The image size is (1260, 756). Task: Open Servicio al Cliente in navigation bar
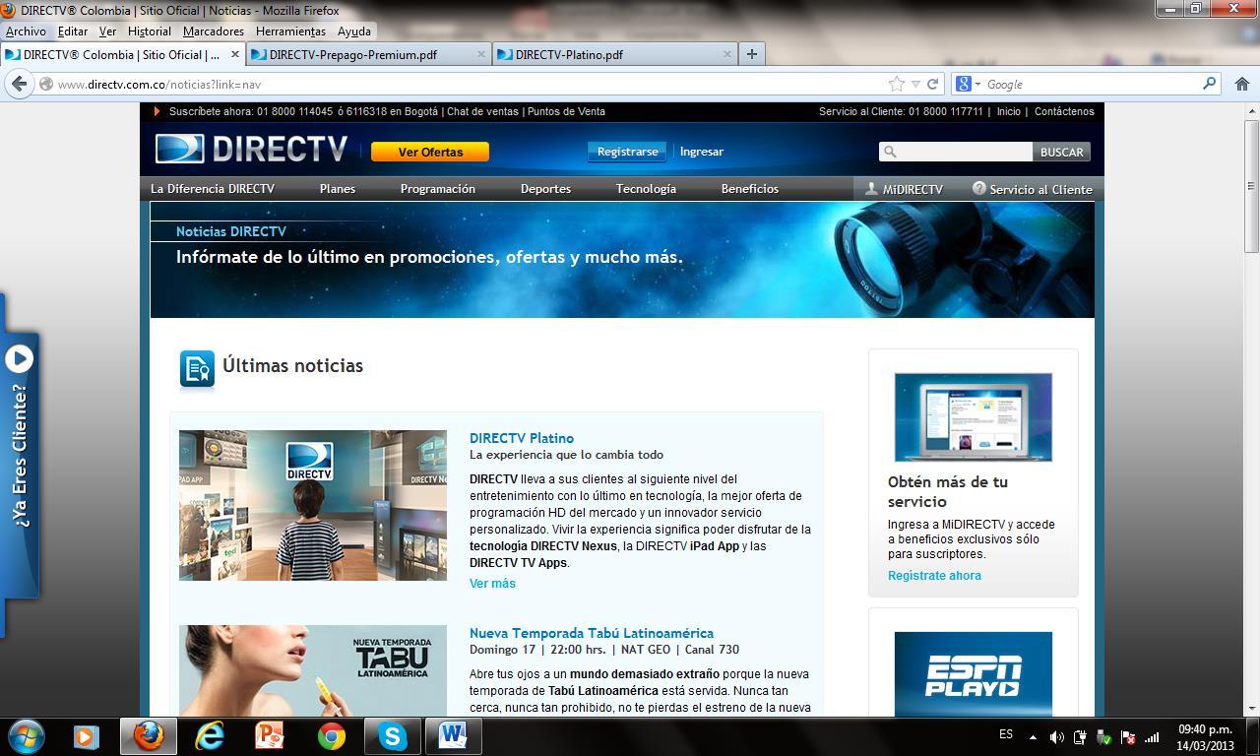click(x=1033, y=189)
